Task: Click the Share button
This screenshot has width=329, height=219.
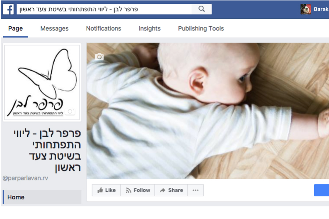Action: 171,190
